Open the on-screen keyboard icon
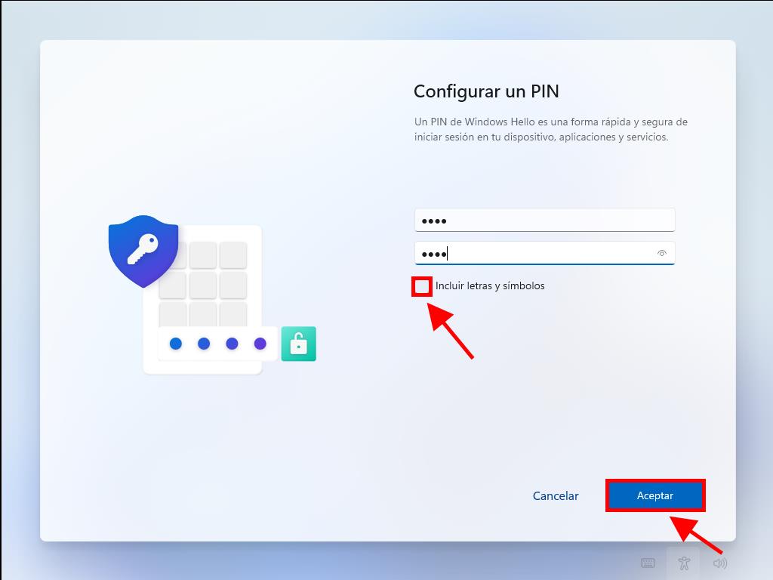 pyautogui.click(x=648, y=563)
